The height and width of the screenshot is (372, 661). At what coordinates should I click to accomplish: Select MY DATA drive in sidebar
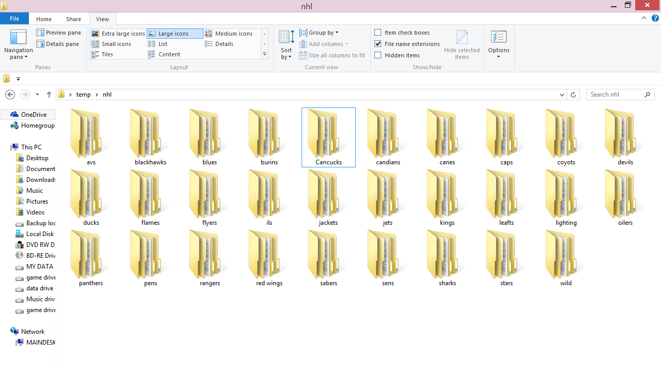35,267
